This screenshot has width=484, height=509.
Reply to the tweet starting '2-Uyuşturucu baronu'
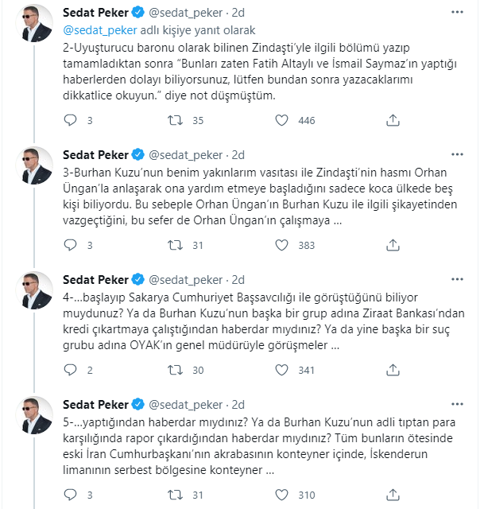point(70,120)
